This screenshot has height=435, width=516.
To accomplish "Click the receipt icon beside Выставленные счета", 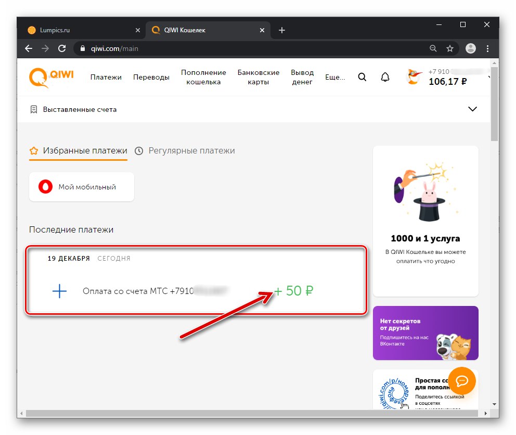I will tap(34, 109).
